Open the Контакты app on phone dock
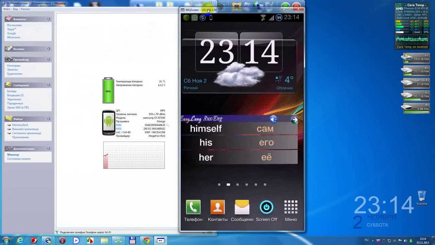435x245 pixels. tap(217, 207)
